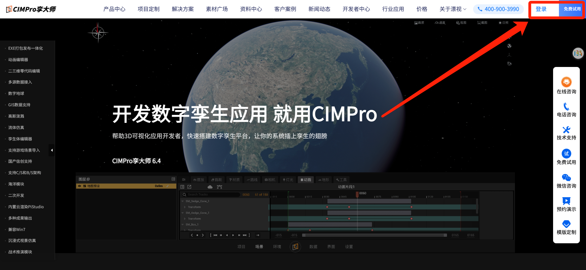Click the blue 免费试用 button at top
586x270 pixels.
click(x=572, y=9)
